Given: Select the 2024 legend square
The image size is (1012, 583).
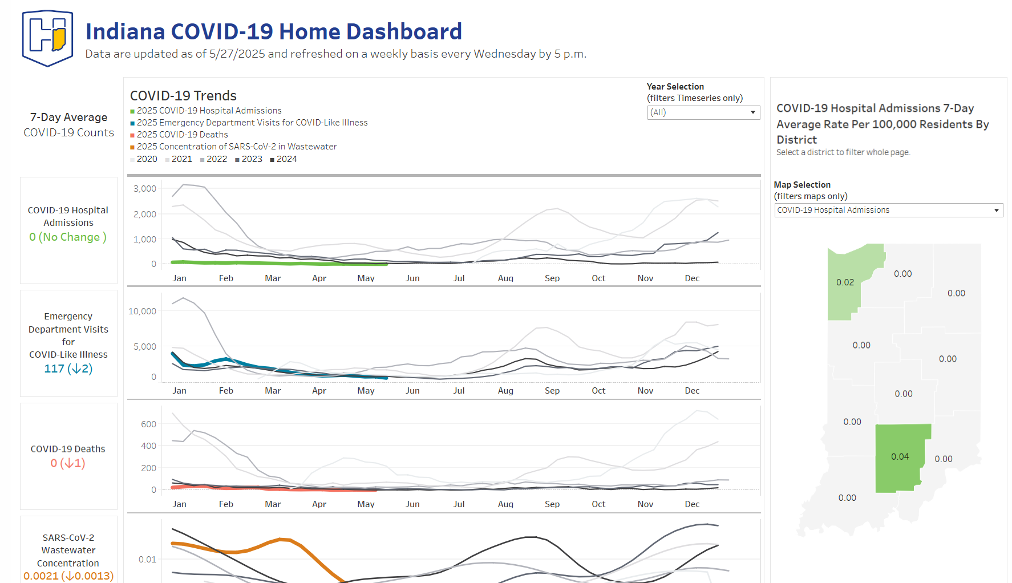Looking at the screenshot, I should (271, 159).
